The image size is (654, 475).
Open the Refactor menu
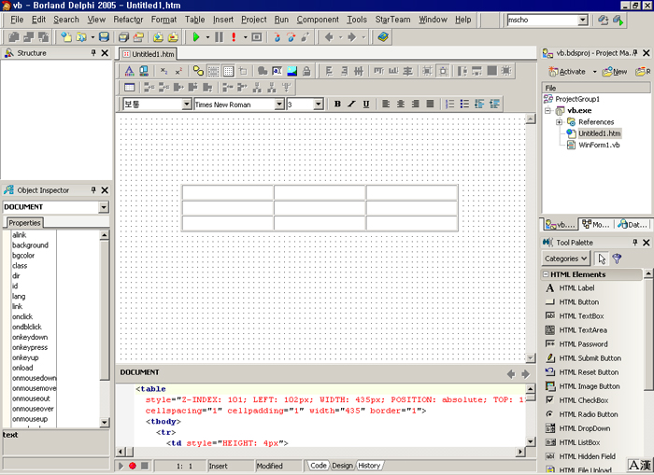tap(128, 20)
